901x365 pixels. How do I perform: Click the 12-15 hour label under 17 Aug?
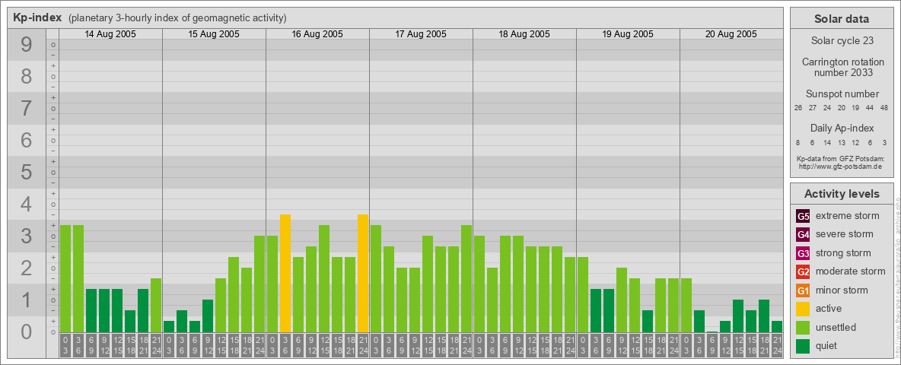tap(428, 345)
